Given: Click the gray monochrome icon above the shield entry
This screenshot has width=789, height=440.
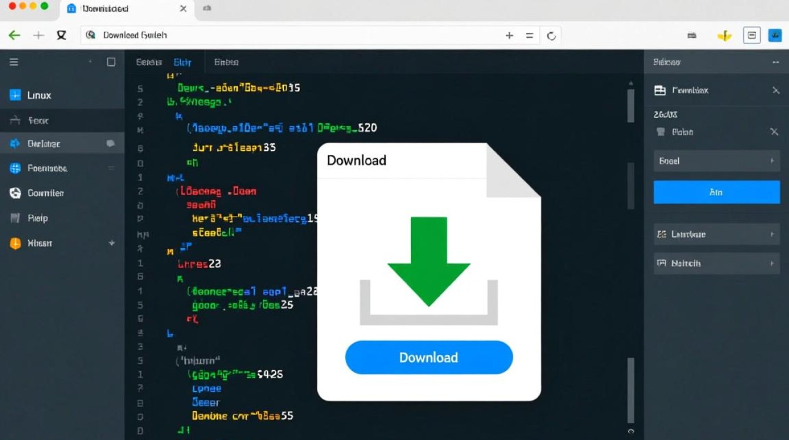Looking at the screenshot, I should click(14, 218).
